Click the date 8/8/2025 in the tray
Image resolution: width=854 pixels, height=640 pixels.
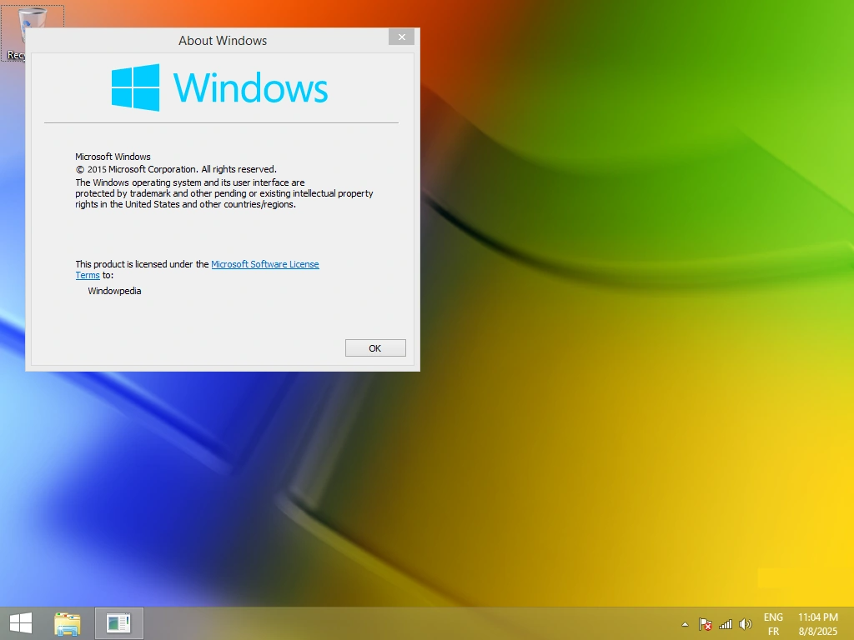[818, 631]
